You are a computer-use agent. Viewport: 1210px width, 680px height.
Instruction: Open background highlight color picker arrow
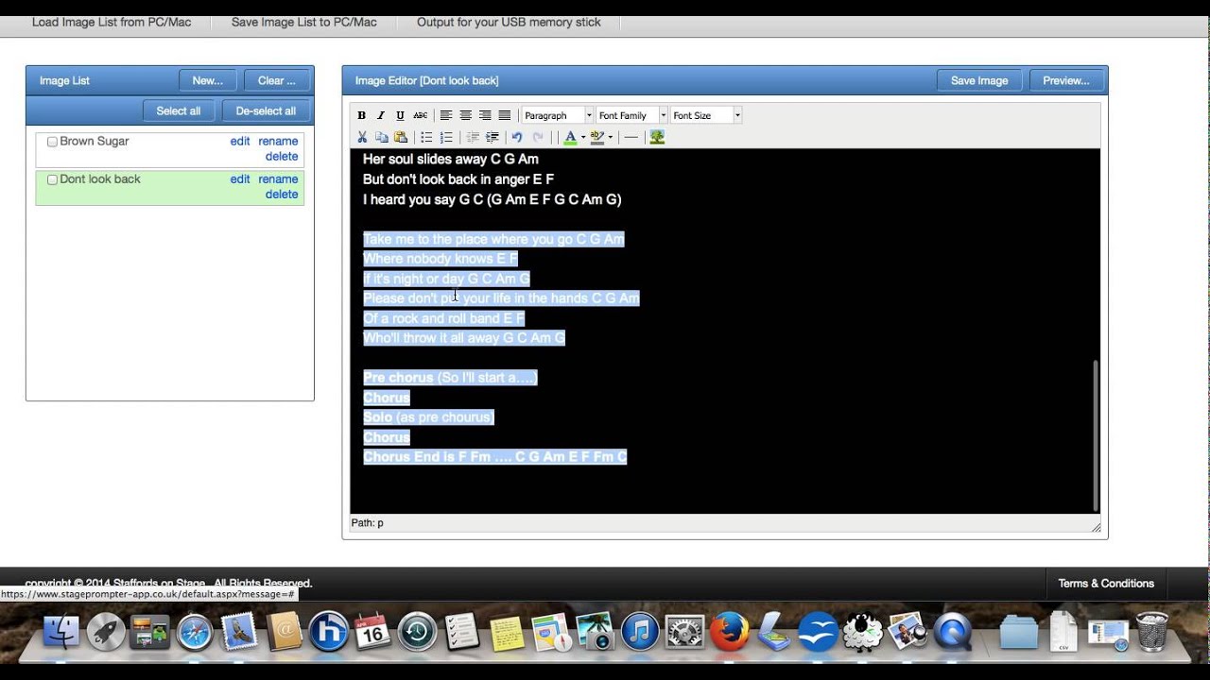click(x=611, y=137)
